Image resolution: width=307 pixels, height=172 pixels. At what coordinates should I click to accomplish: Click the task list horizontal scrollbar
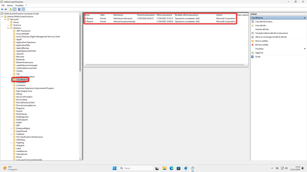(x=165, y=65)
